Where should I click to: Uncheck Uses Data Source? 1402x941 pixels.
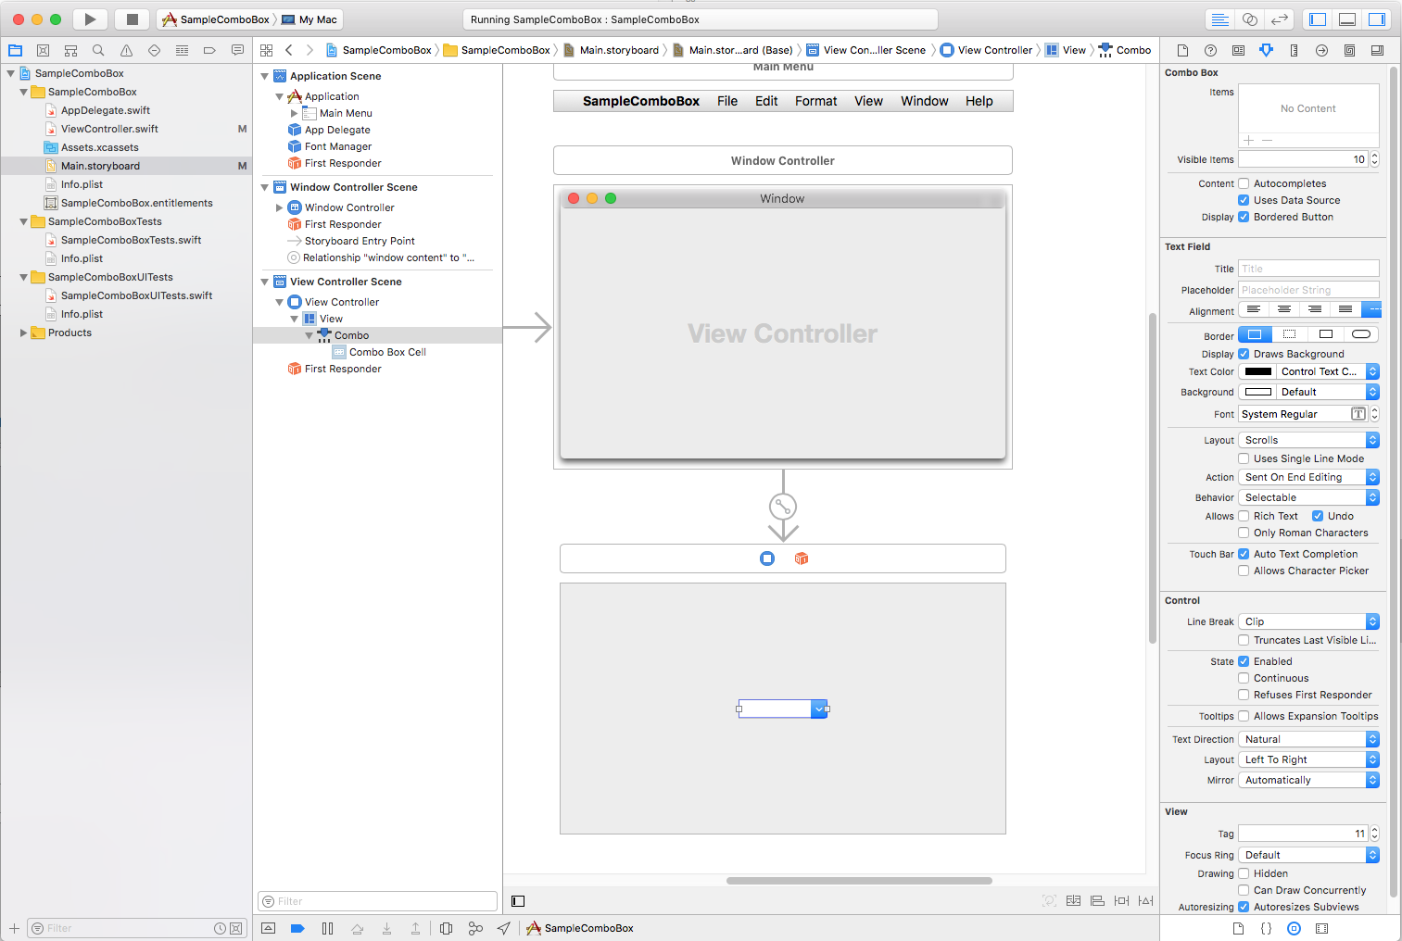(1244, 200)
